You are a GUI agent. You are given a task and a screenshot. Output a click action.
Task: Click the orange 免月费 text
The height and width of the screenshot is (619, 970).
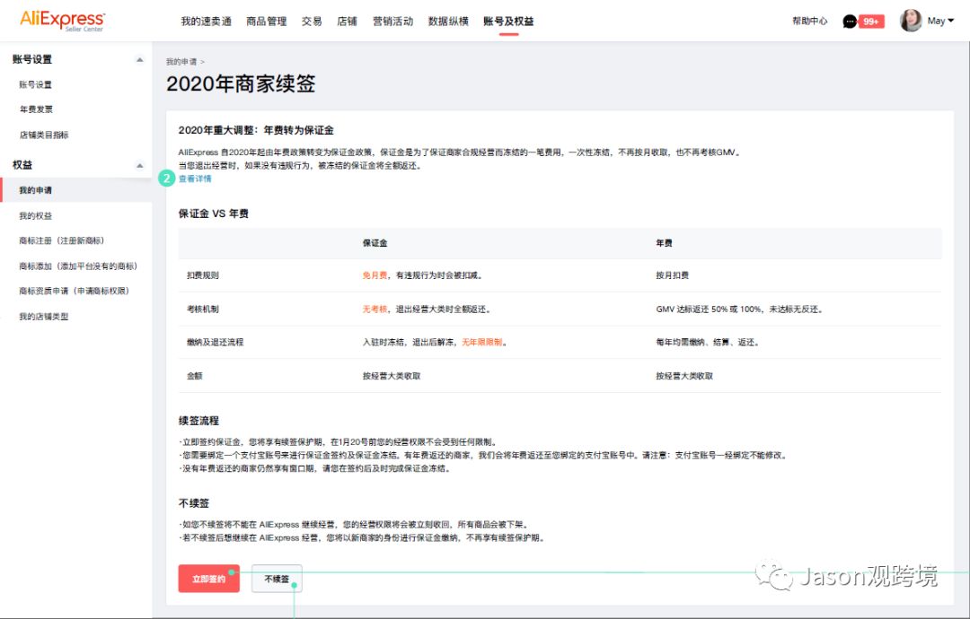tap(375, 275)
